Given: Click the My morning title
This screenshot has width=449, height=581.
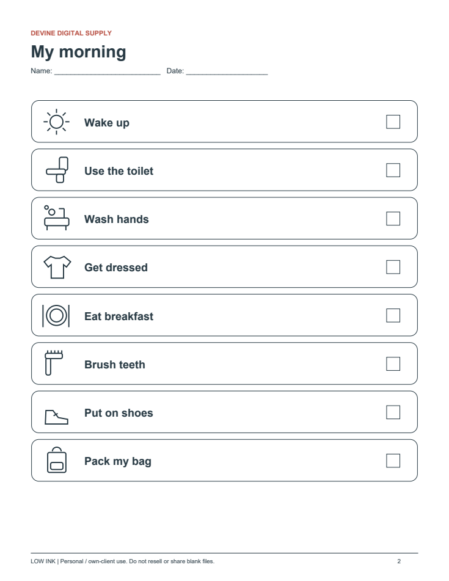Looking at the screenshot, I should tap(79, 52).
